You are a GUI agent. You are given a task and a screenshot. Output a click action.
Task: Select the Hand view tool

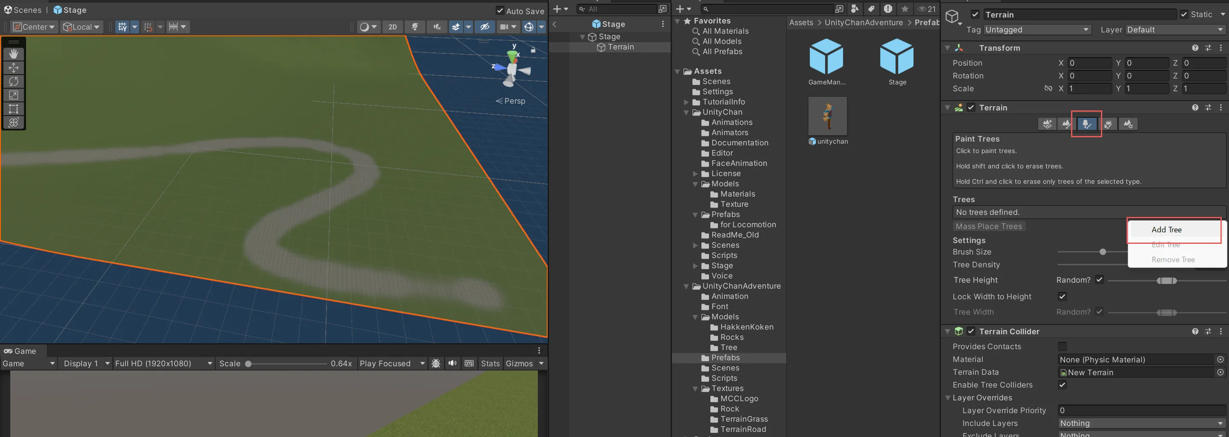pyautogui.click(x=13, y=54)
